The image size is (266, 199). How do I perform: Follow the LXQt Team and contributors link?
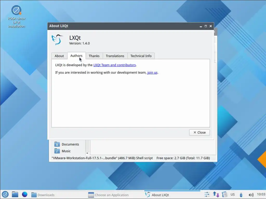[115, 65]
